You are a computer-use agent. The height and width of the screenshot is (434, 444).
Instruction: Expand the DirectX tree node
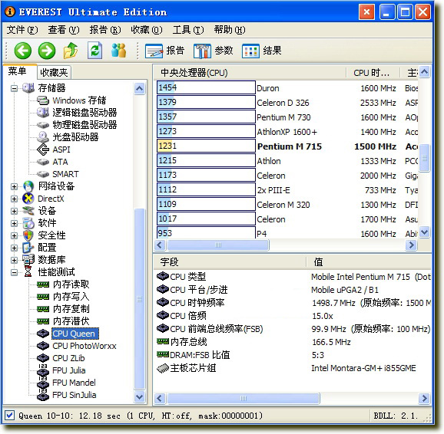[x=14, y=199]
